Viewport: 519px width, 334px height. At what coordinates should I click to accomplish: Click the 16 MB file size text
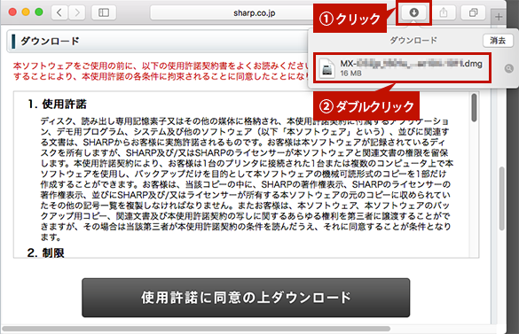pos(350,73)
